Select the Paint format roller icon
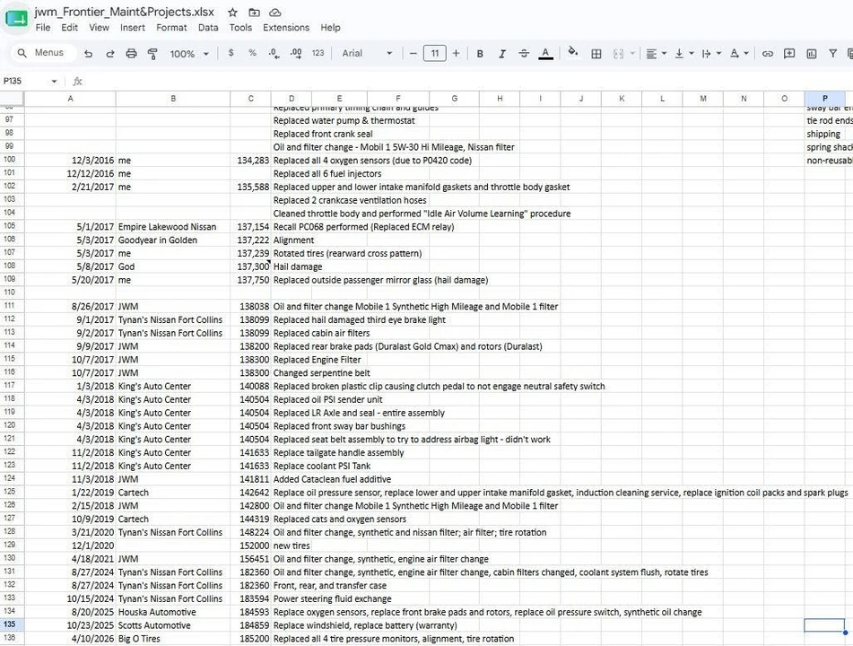 (x=152, y=53)
